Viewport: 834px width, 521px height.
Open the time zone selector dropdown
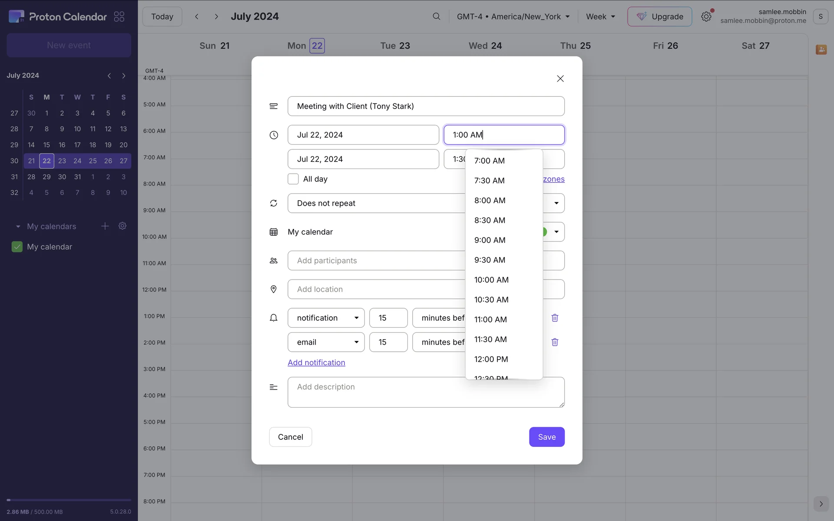click(513, 16)
